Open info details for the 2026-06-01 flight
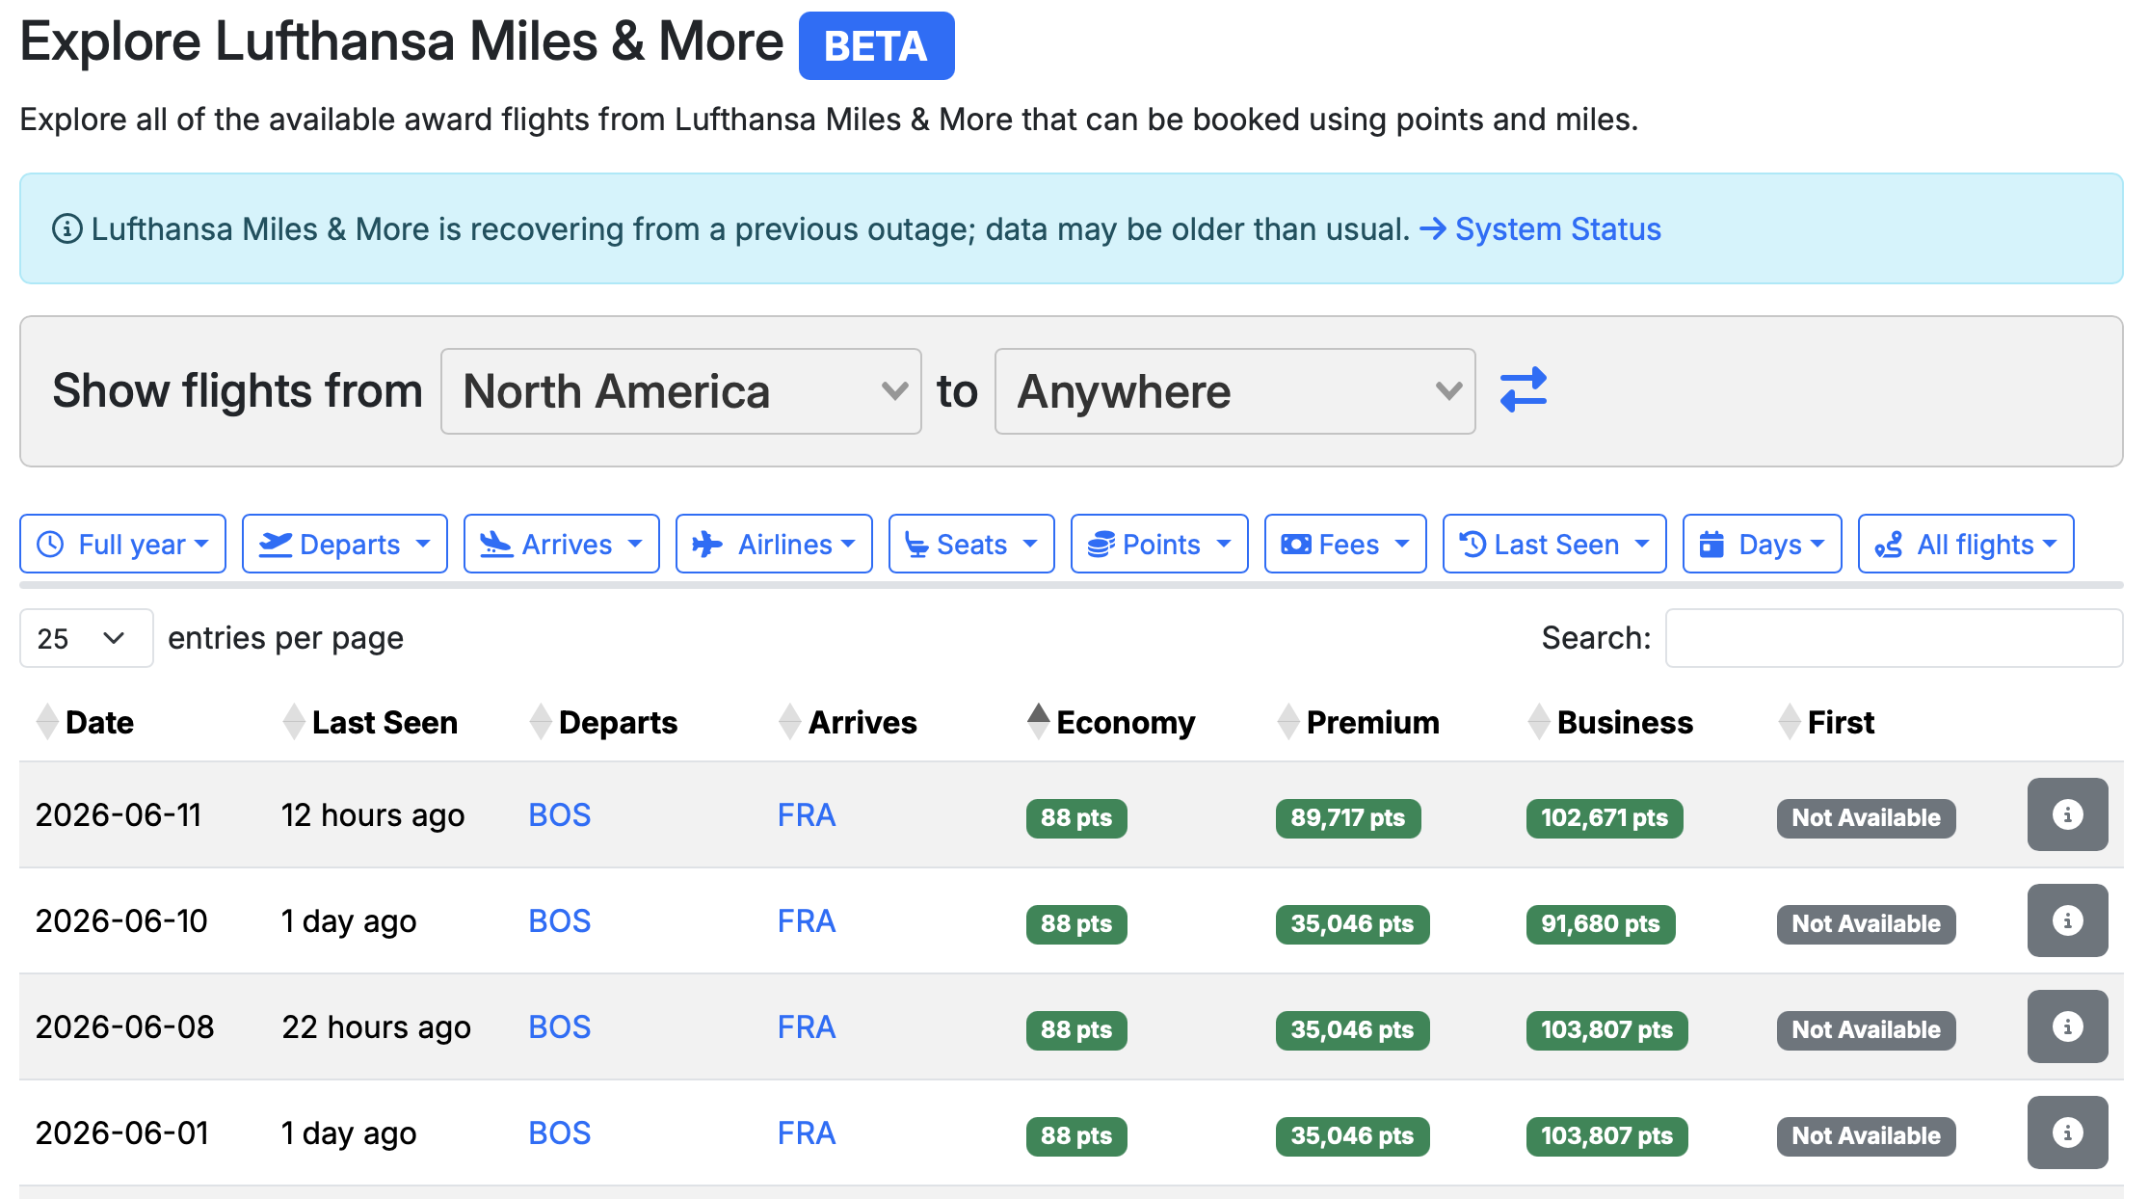 tap(2067, 1132)
